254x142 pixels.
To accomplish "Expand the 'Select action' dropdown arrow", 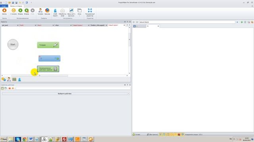I will pyautogui.click(x=128, y=93).
